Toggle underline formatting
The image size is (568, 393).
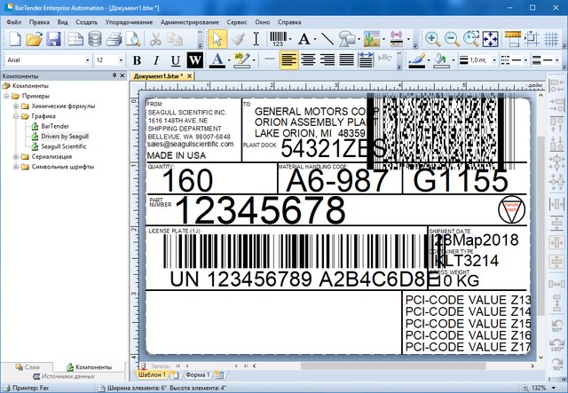point(176,60)
